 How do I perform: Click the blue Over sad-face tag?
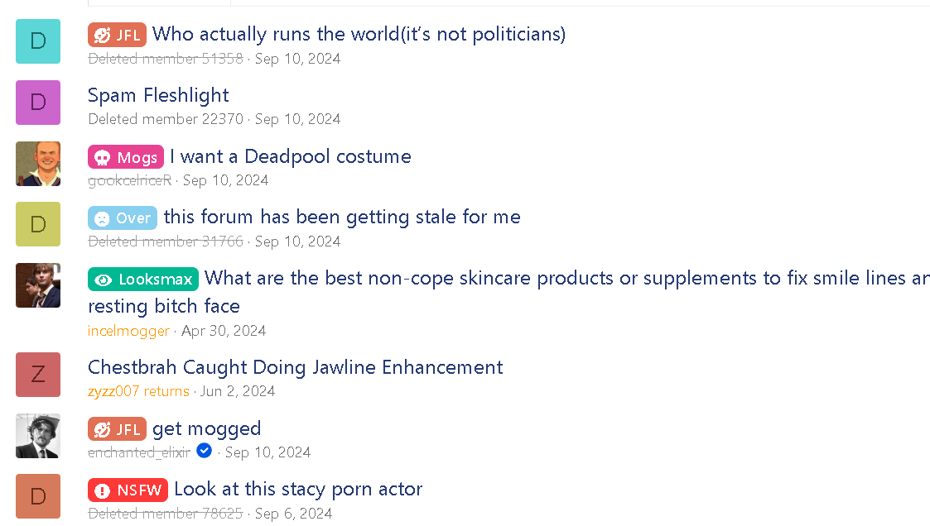[123, 218]
